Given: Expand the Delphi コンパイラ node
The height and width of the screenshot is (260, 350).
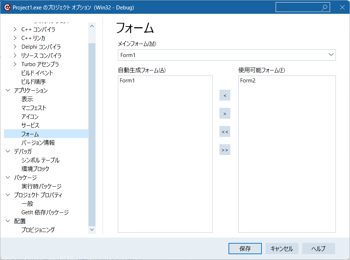Looking at the screenshot, I should tap(15, 47).
